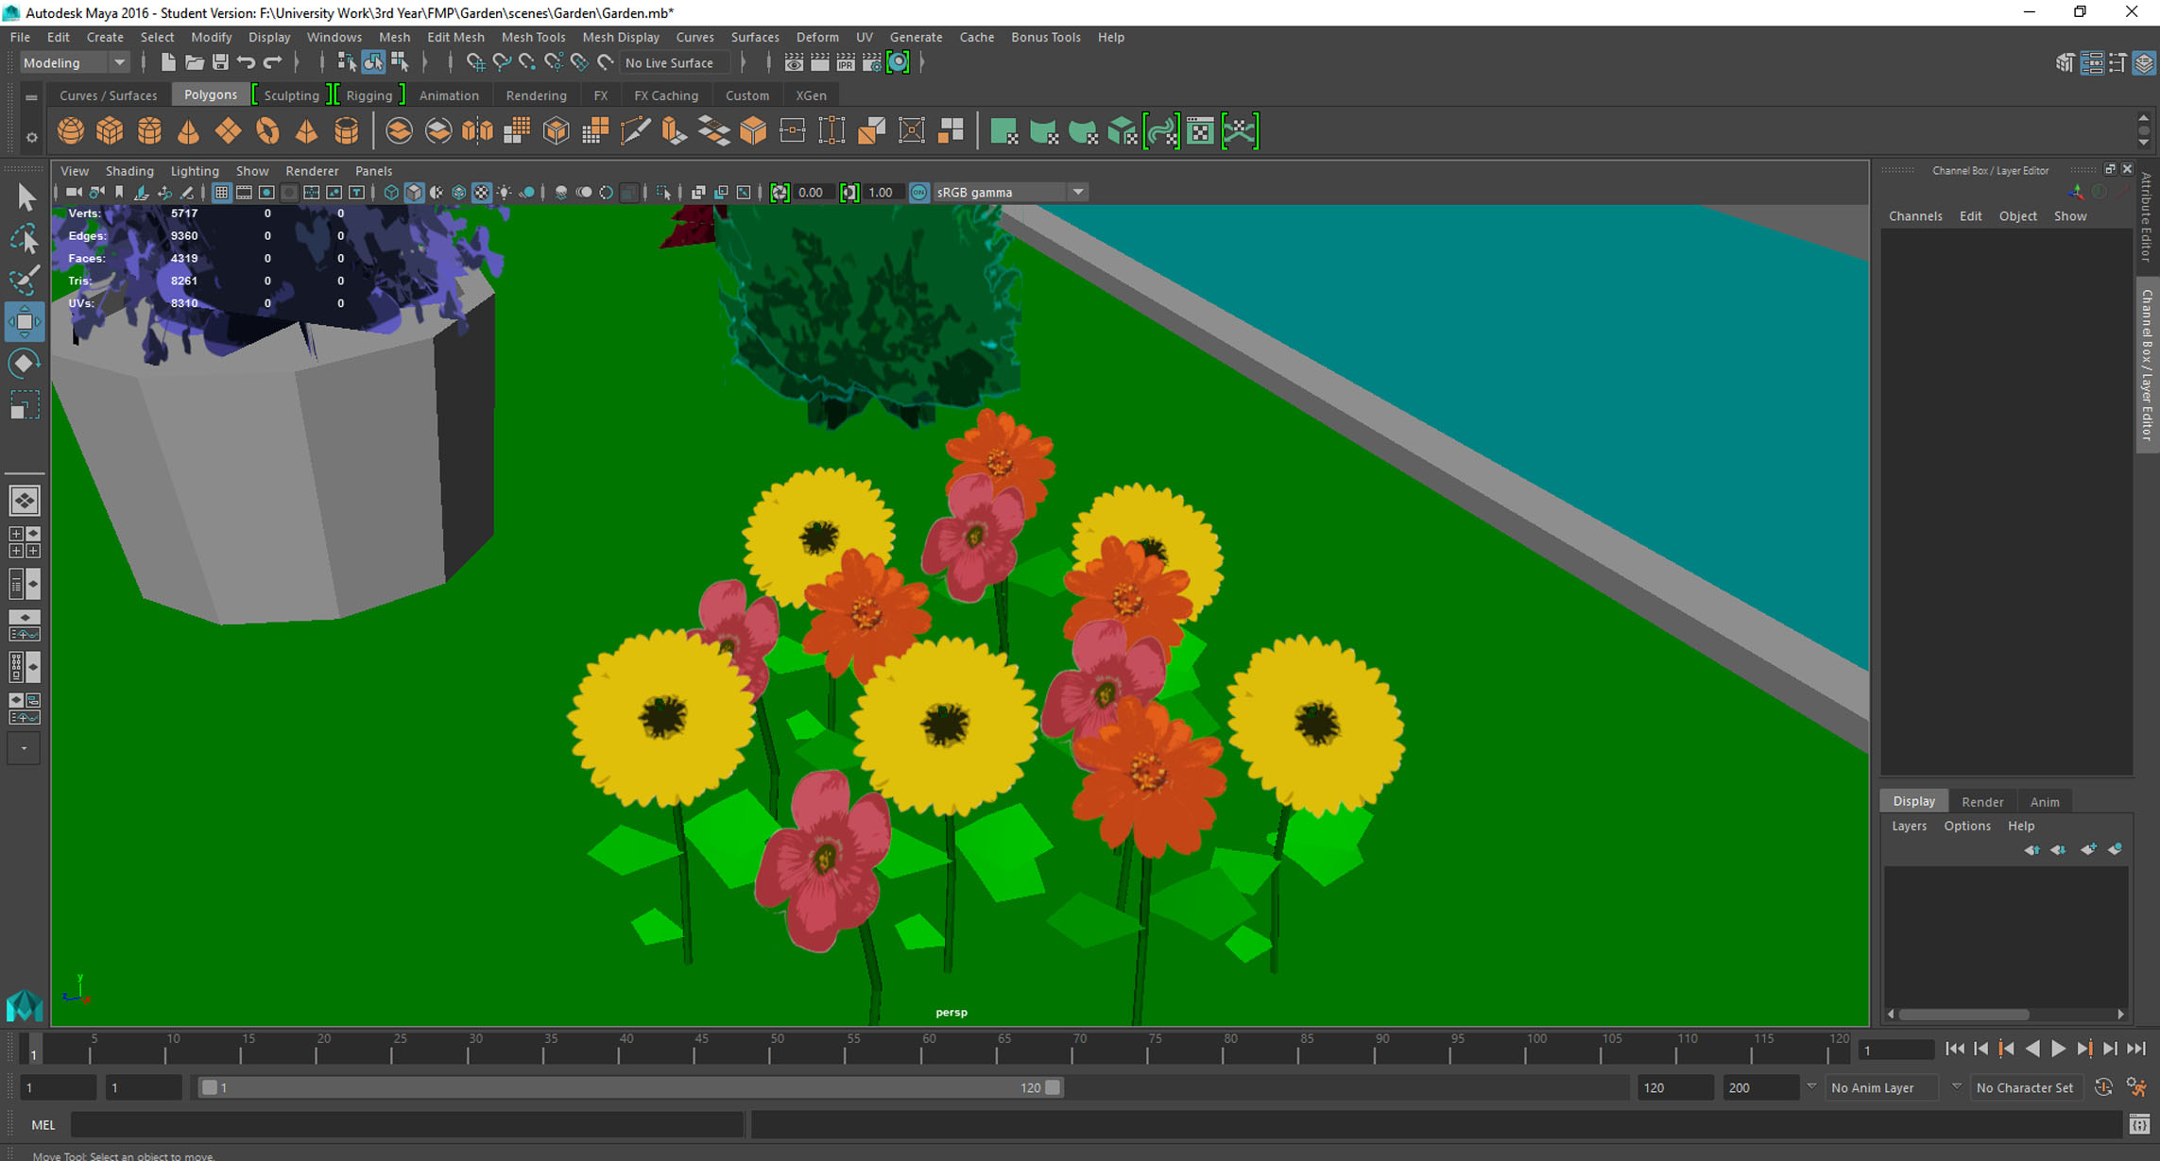
Task: Activate the Rotate tool in toolbox
Action: (x=25, y=364)
